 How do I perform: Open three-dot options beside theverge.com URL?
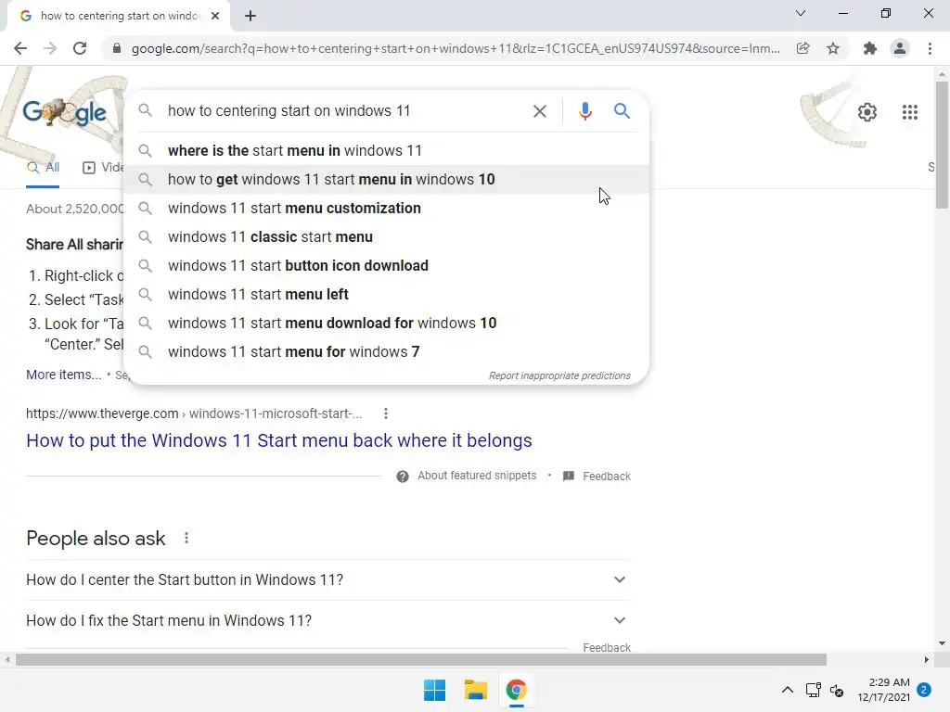point(386,413)
